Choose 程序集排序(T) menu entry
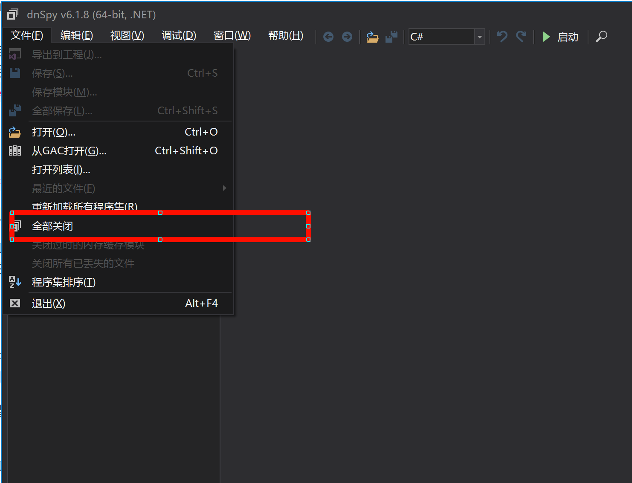 [64, 282]
